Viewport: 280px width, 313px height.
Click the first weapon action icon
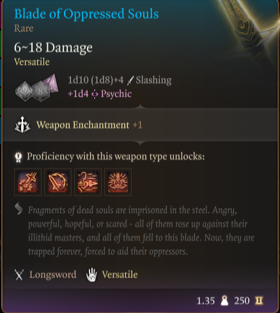pos(27,182)
